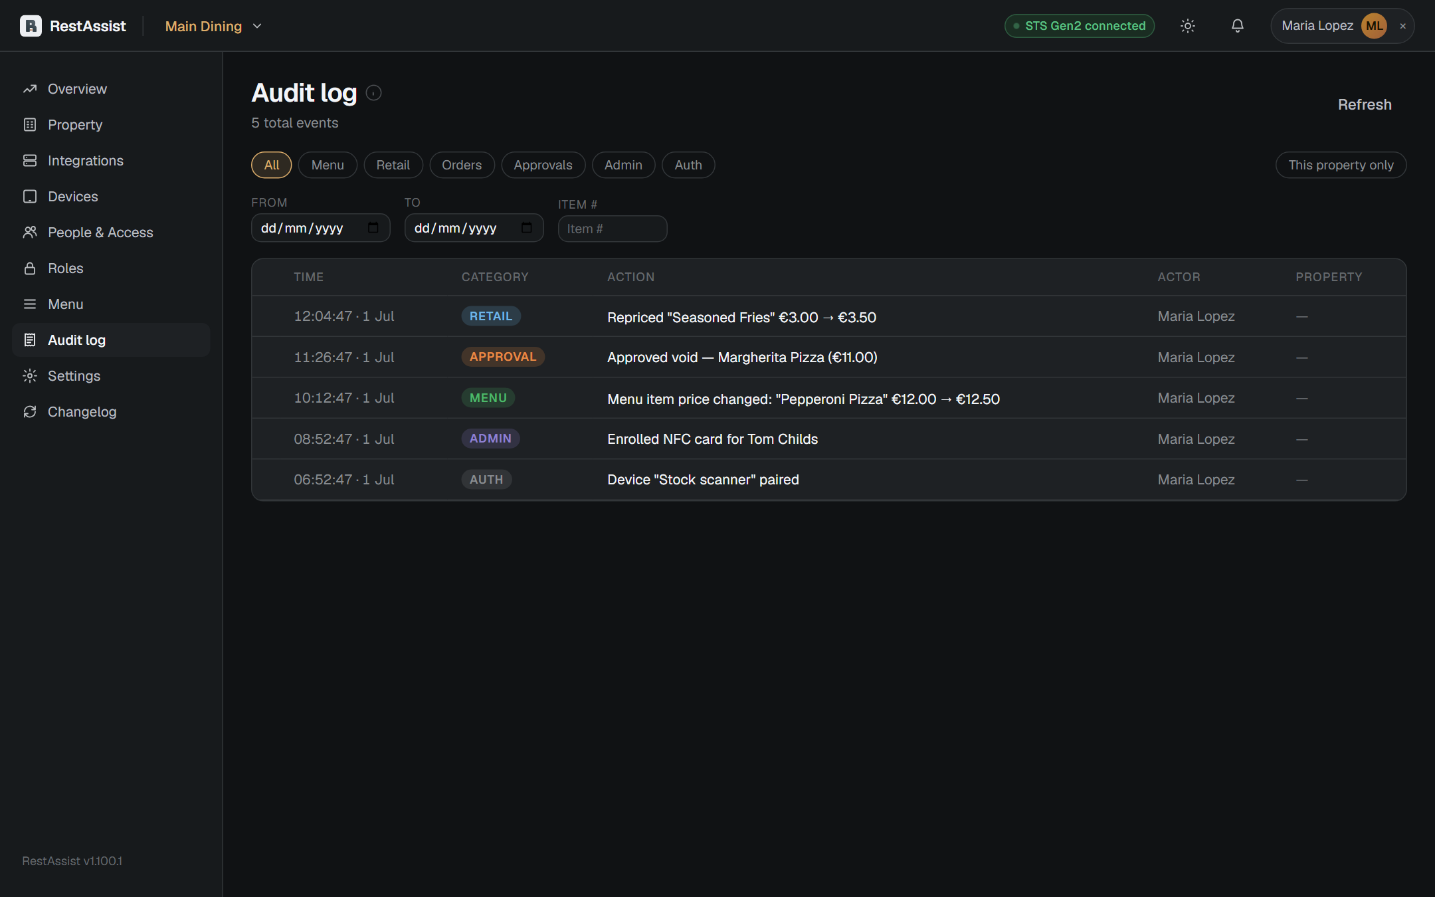The height and width of the screenshot is (897, 1435).
Task: Click the PROPERTY column header
Action: [x=1329, y=277]
